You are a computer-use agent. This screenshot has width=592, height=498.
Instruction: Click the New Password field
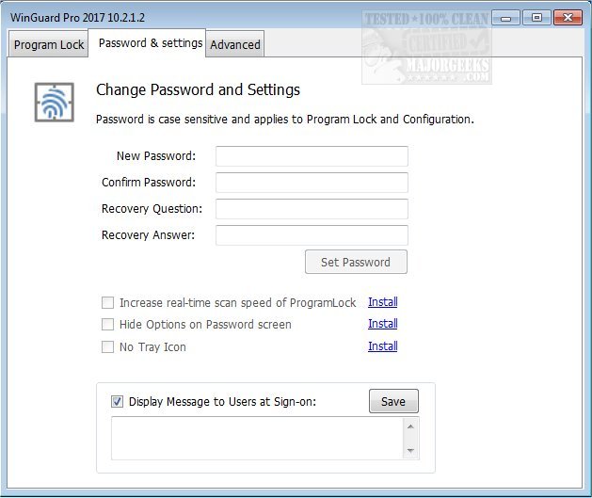tap(312, 156)
